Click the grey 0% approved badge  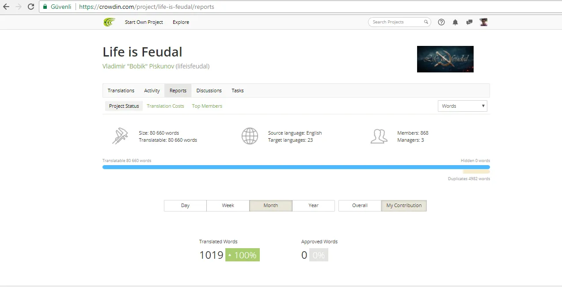coord(319,255)
